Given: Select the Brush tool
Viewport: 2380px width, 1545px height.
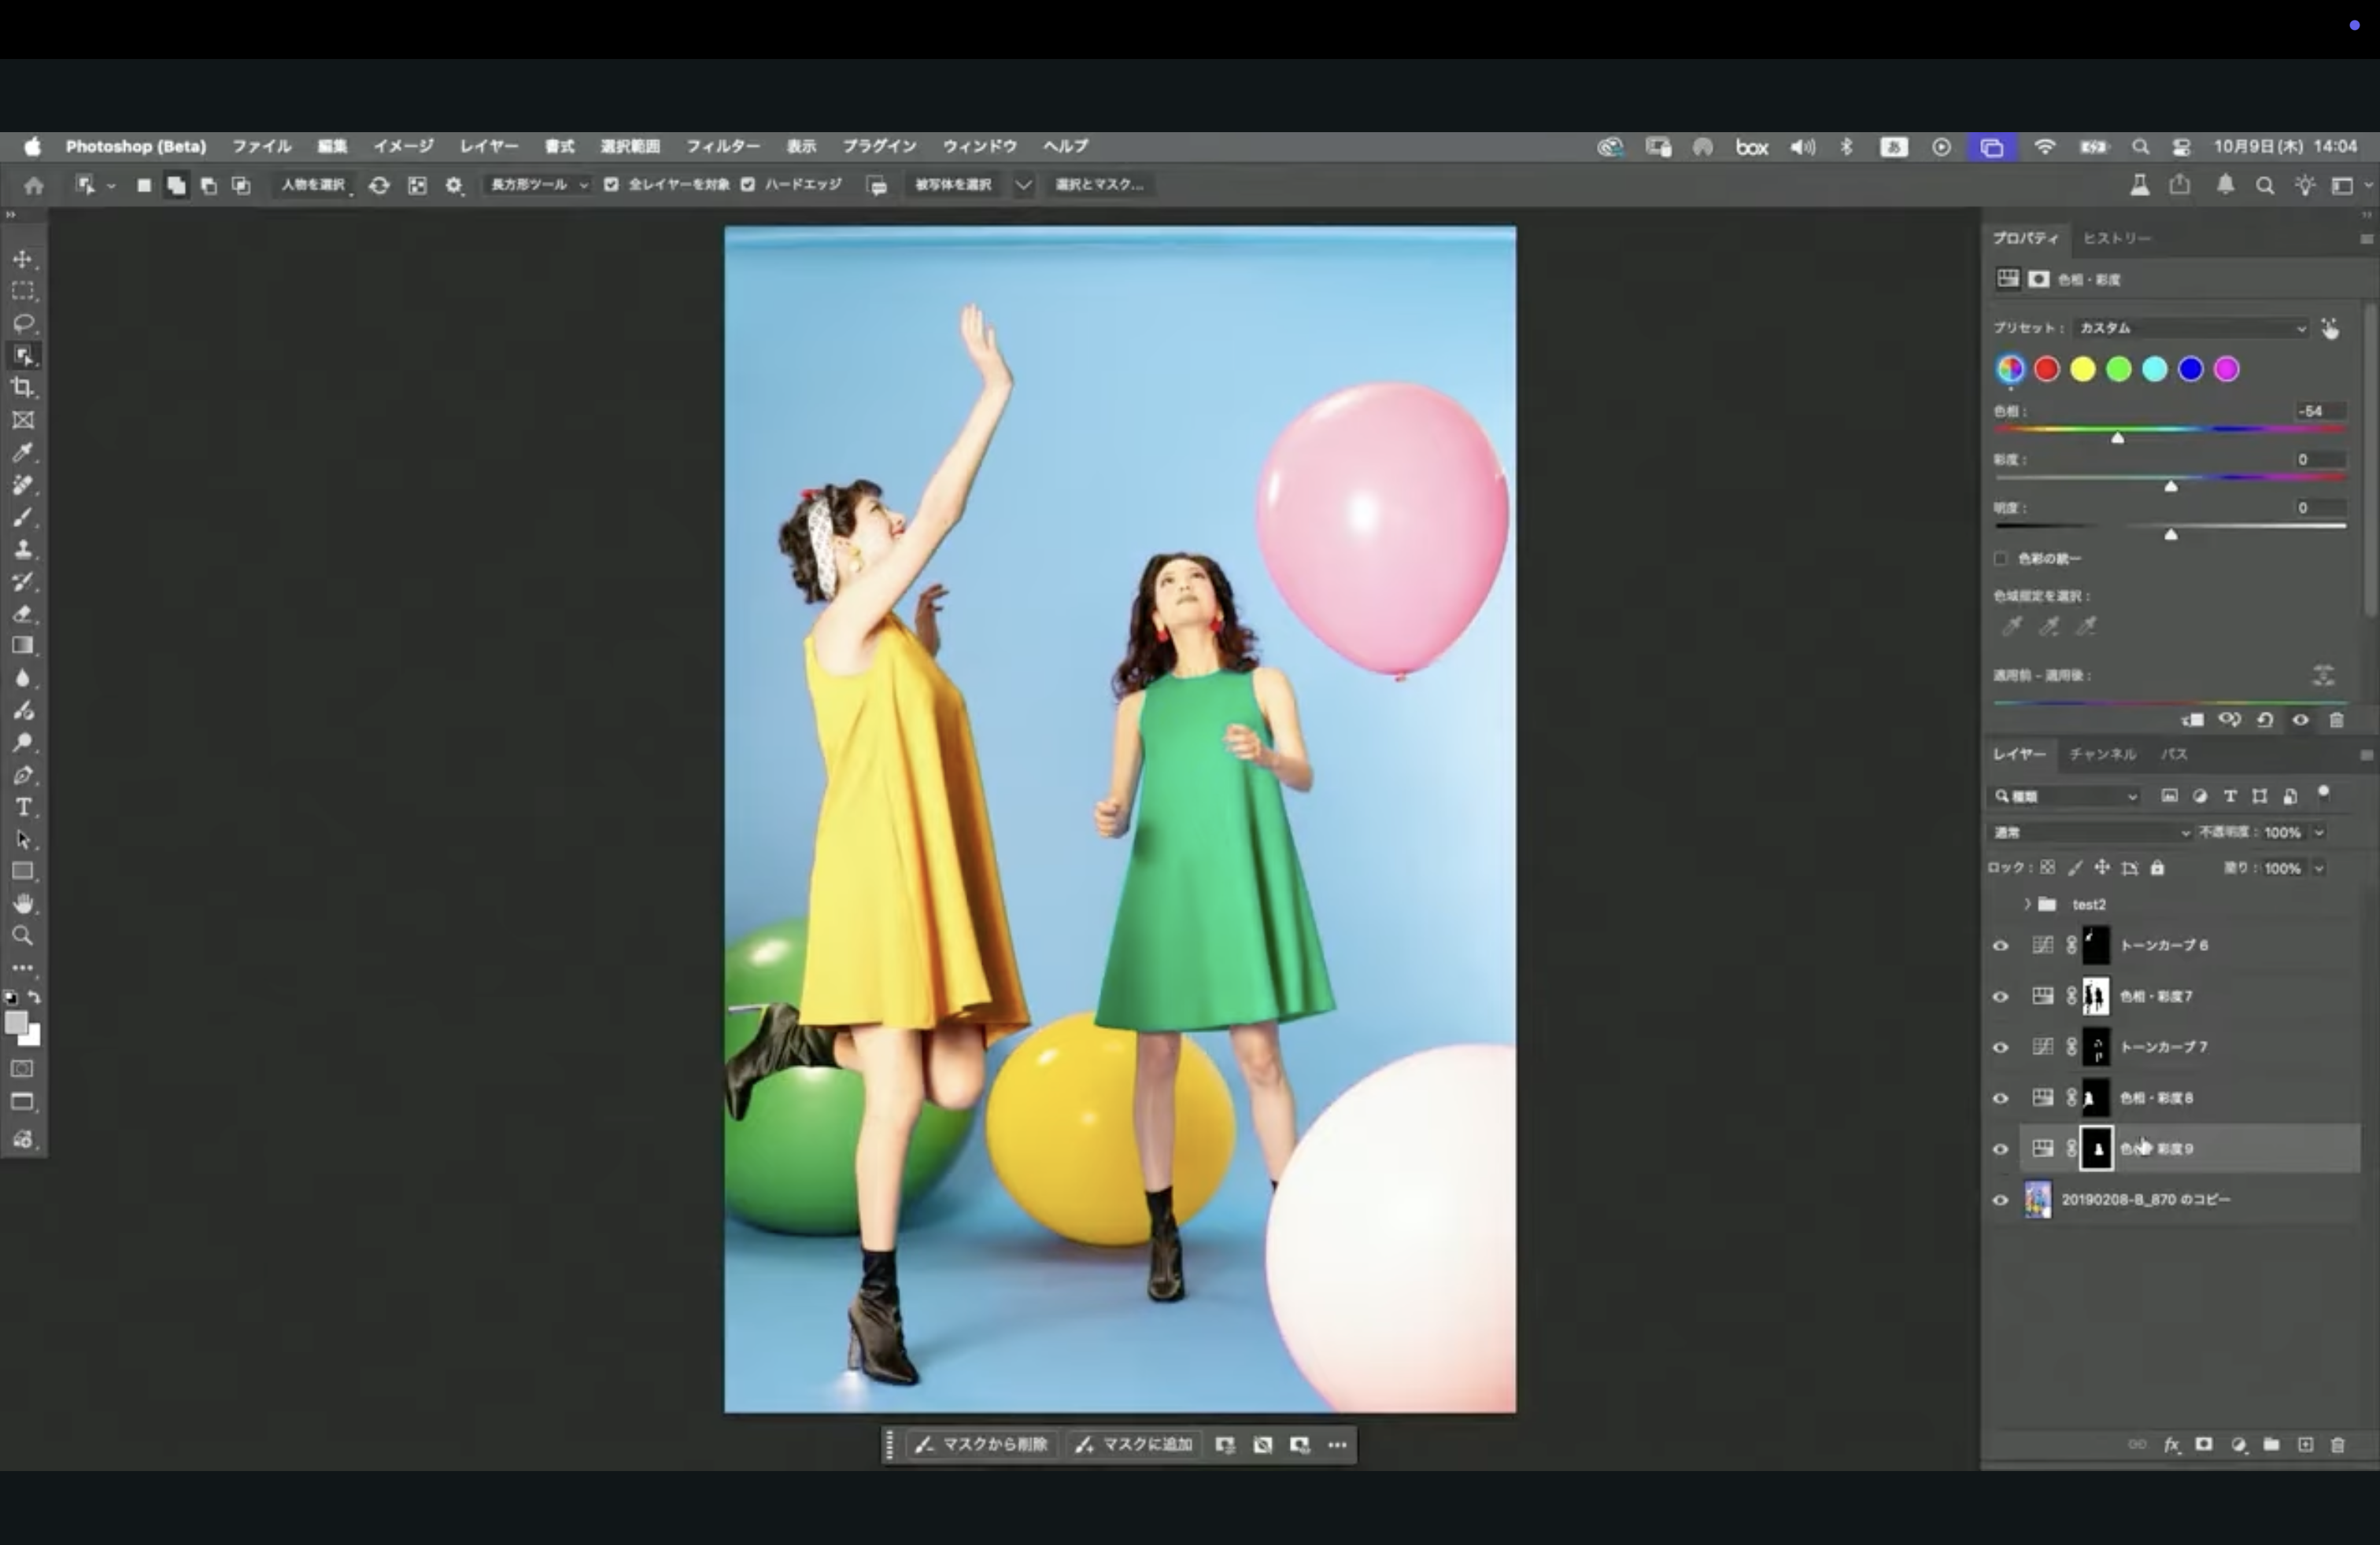Looking at the screenshot, I should click(x=23, y=517).
